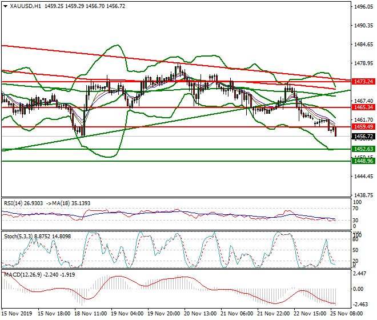This screenshot has height=320, width=377.
Task: Click the green 1452.63 support label
Action: click(363, 149)
